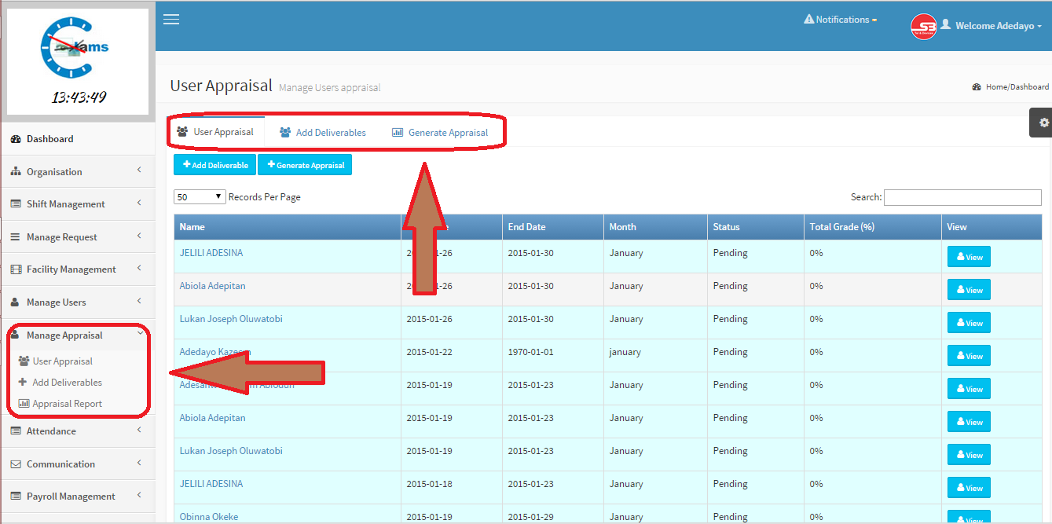Click the Search input field
Screen dimensions: 1052x524
[x=962, y=197]
